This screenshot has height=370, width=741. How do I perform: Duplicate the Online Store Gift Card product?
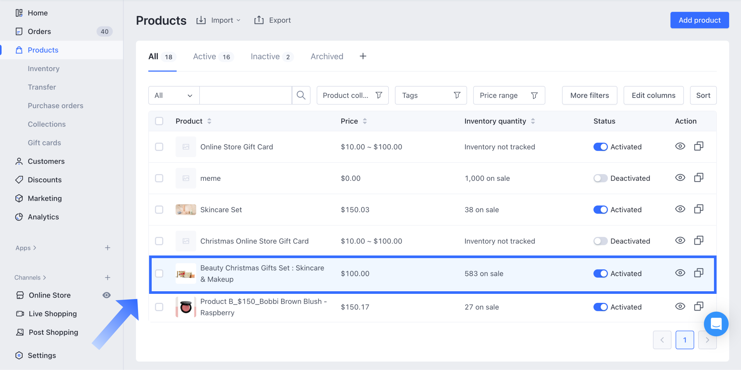pos(699,146)
